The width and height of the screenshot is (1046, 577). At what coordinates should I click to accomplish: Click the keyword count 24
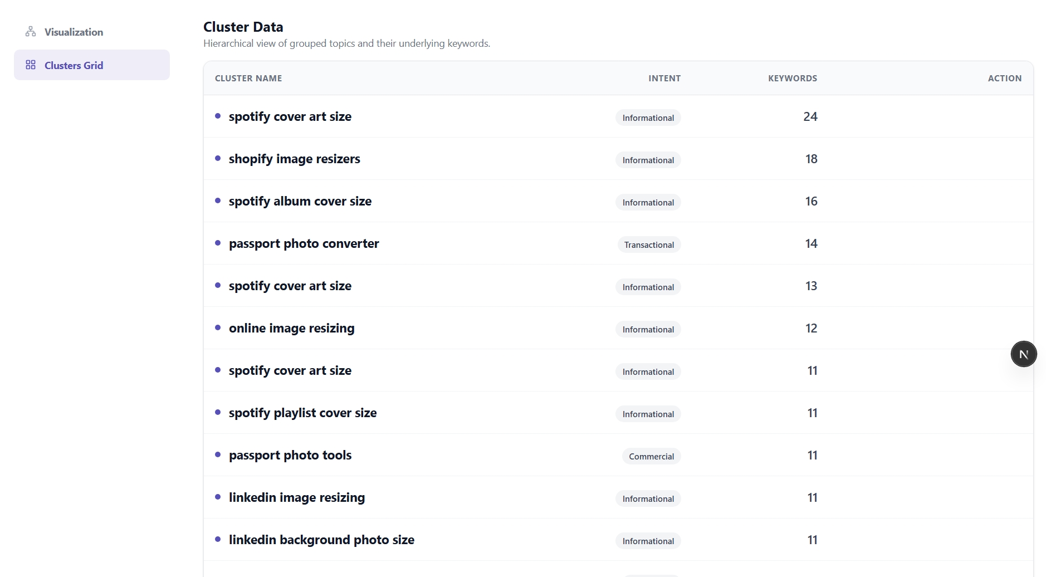click(x=810, y=116)
